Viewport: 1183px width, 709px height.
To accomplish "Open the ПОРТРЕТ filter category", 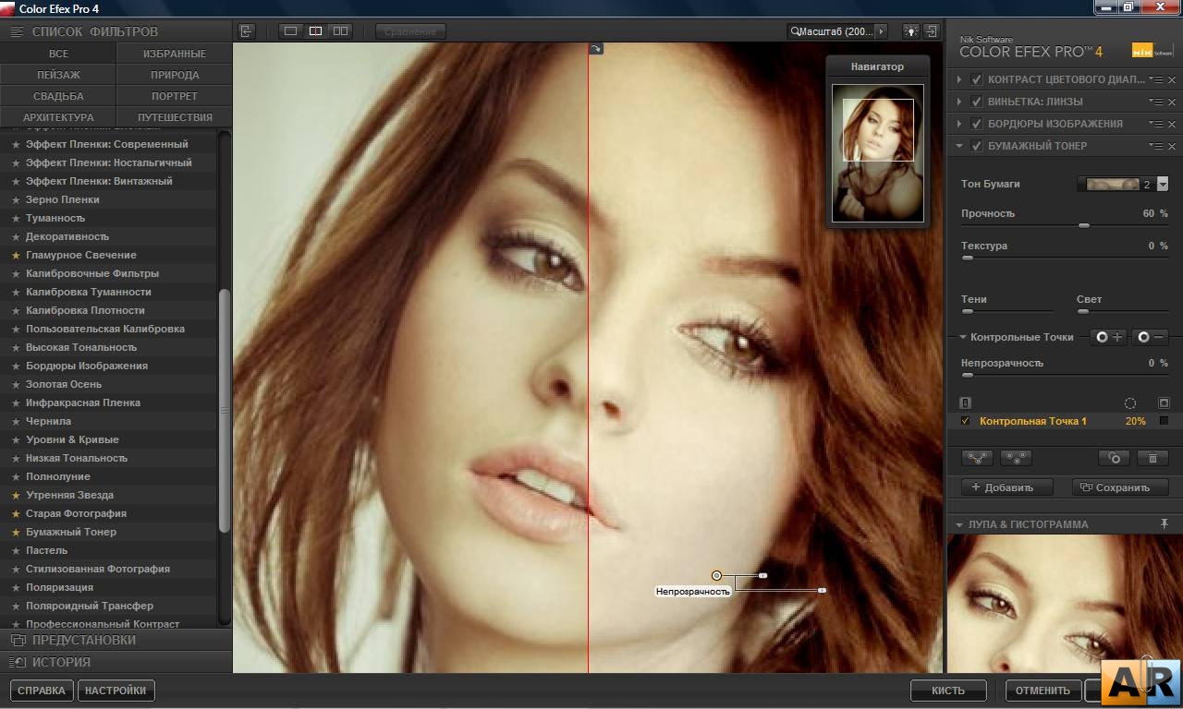I will point(173,95).
